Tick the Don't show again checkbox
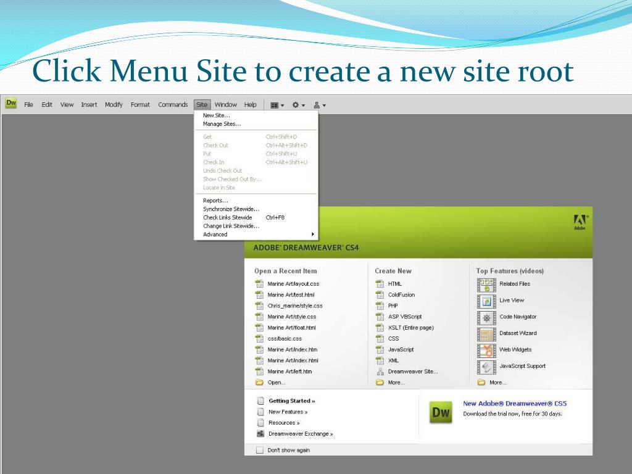632x474 pixels. [260, 450]
